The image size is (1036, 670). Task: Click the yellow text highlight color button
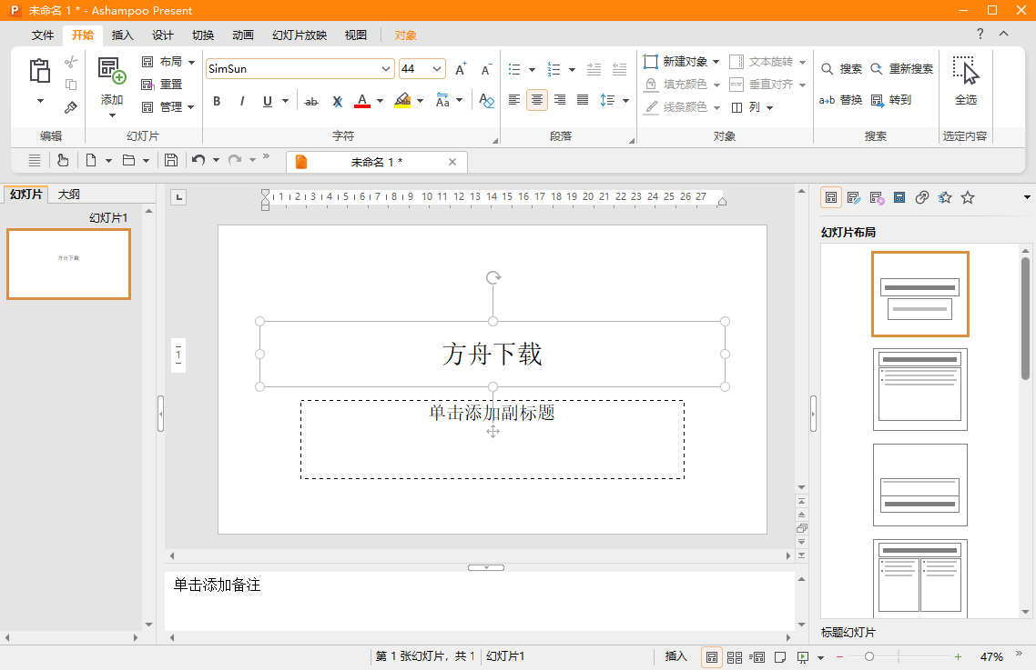[x=402, y=100]
